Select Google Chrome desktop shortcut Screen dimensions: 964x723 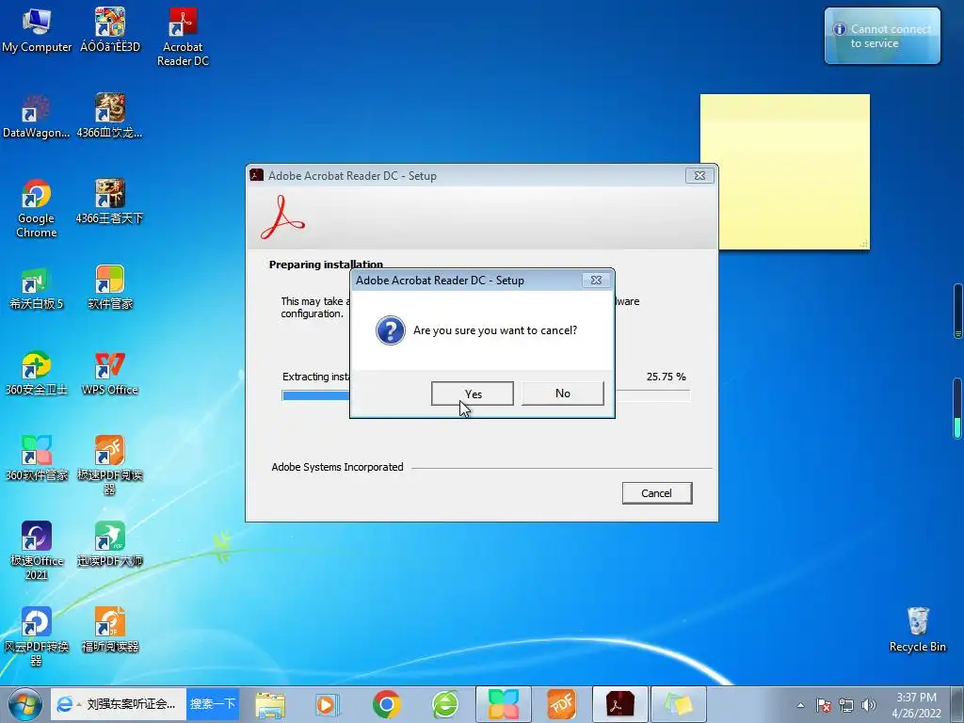37,209
